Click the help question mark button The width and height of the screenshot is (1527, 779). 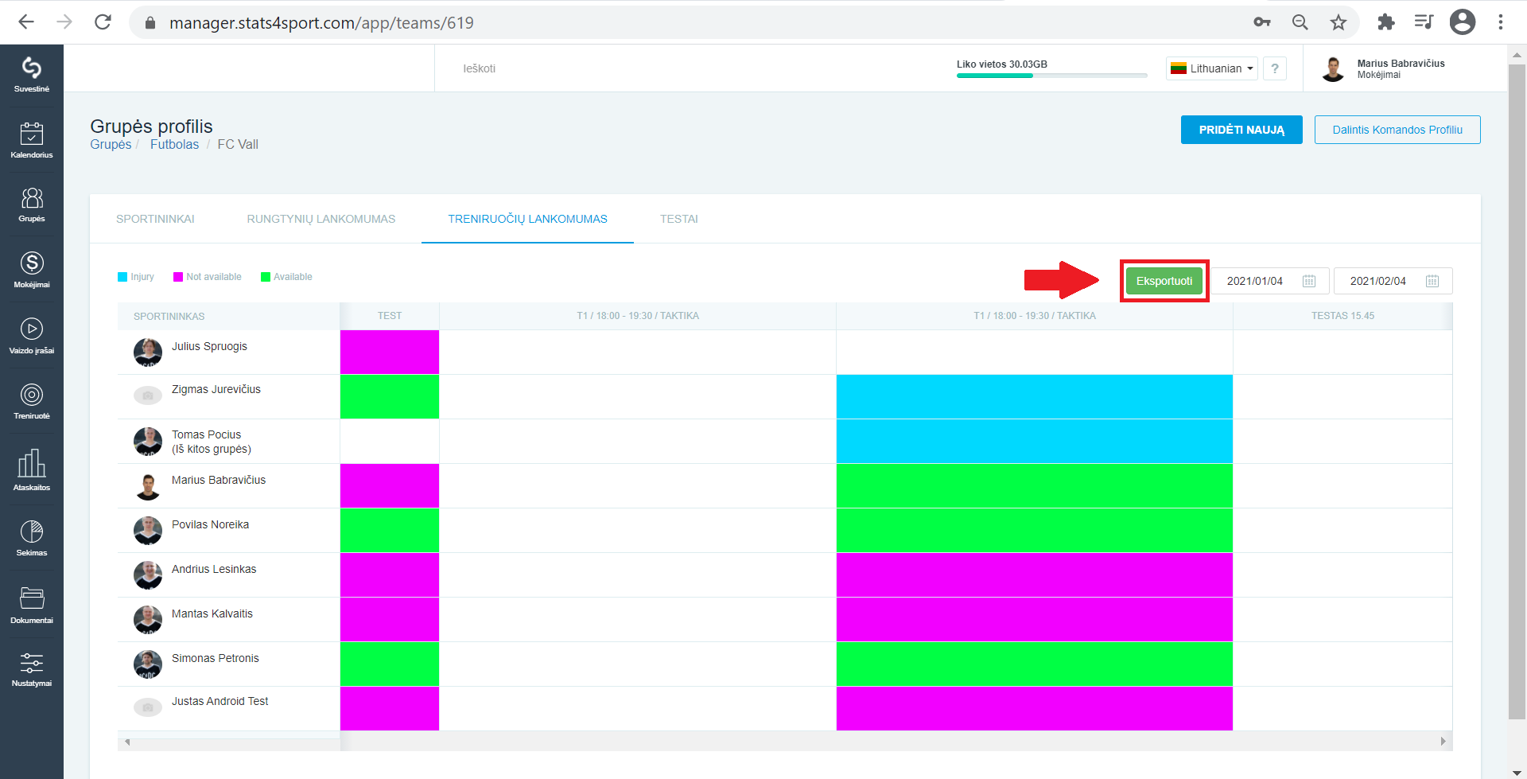point(1275,68)
